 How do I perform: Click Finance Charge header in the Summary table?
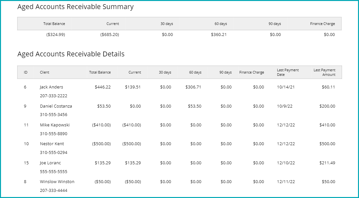[x=322, y=24]
